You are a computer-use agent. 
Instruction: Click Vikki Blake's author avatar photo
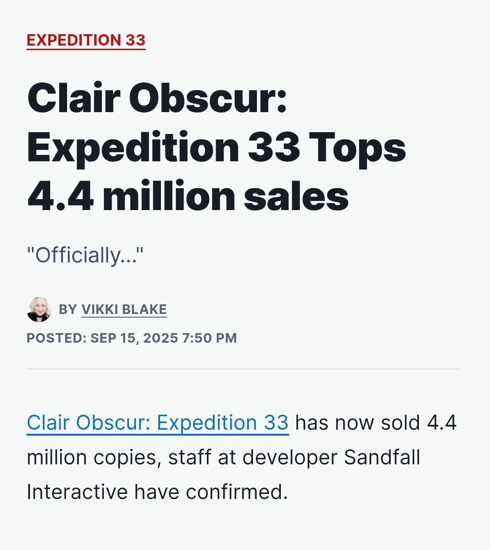click(39, 309)
